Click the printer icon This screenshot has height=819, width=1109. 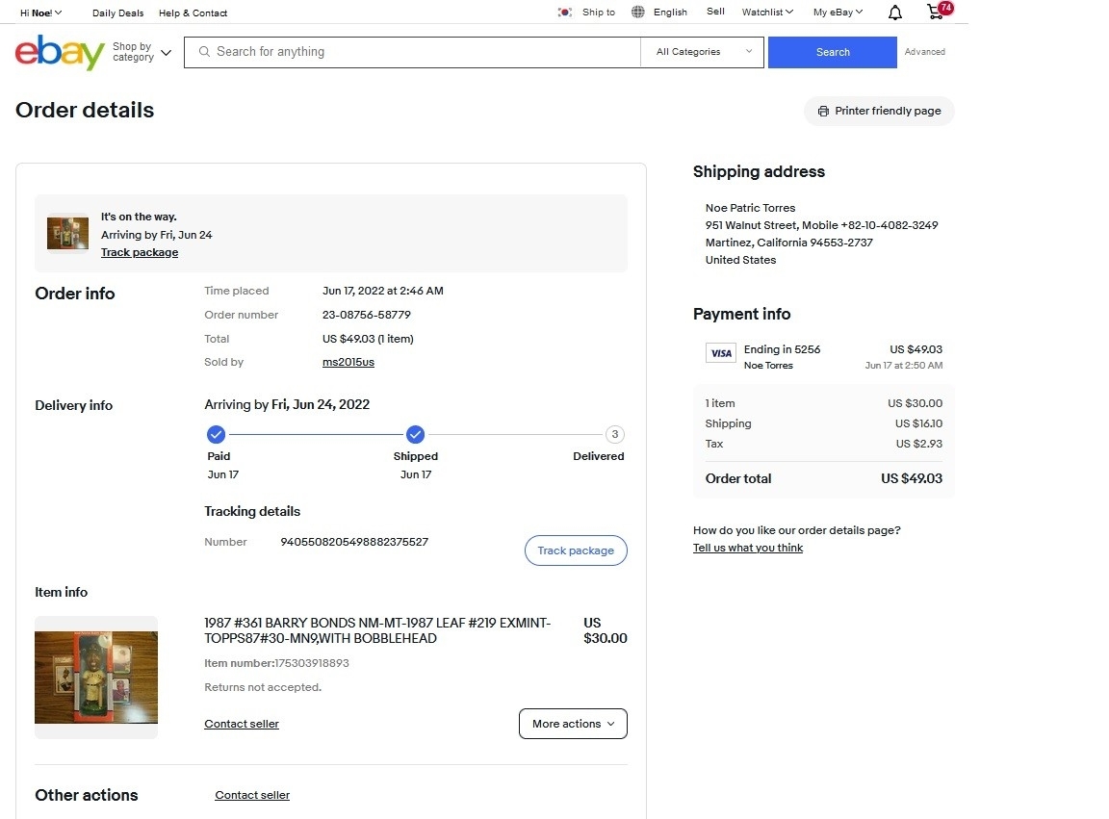click(x=823, y=111)
